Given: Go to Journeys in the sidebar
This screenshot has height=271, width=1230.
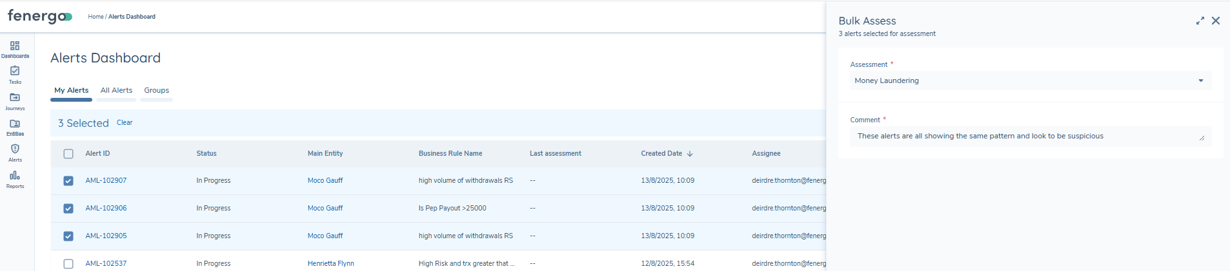Looking at the screenshot, I should click(15, 101).
